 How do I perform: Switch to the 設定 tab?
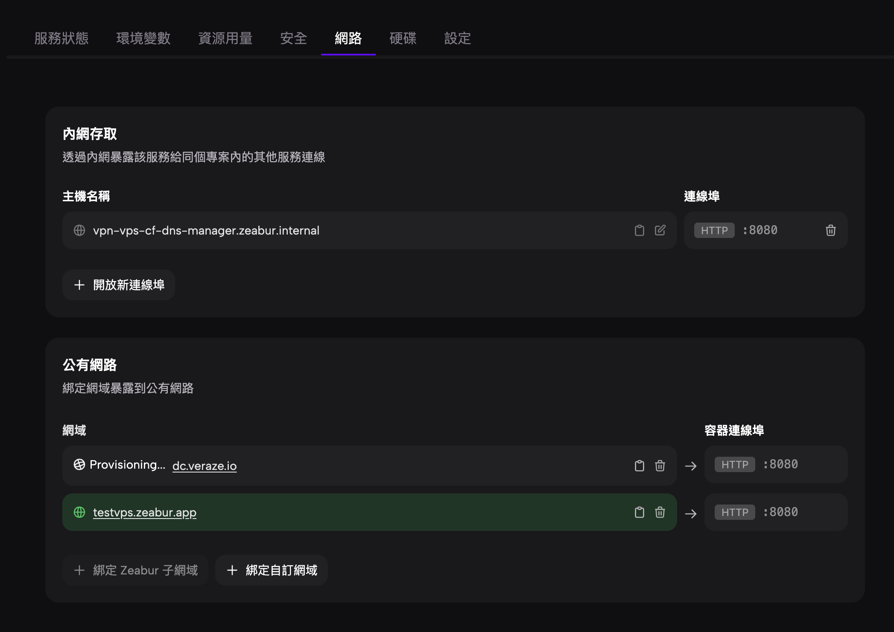point(458,38)
